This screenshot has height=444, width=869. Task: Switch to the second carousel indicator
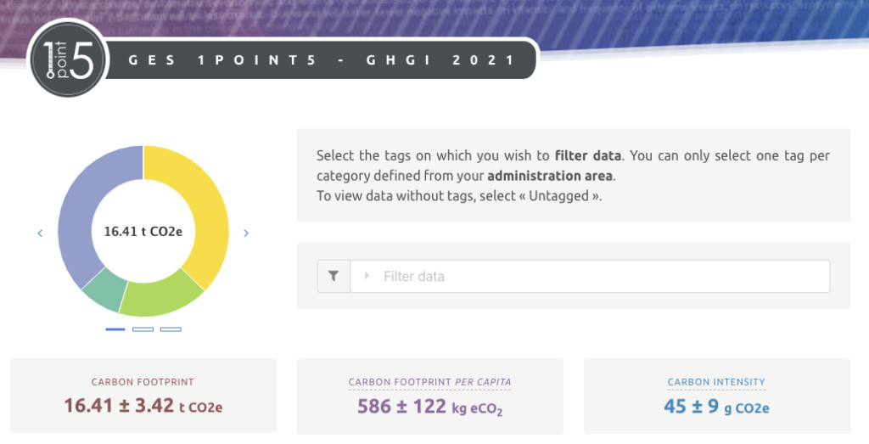pos(143,329)
